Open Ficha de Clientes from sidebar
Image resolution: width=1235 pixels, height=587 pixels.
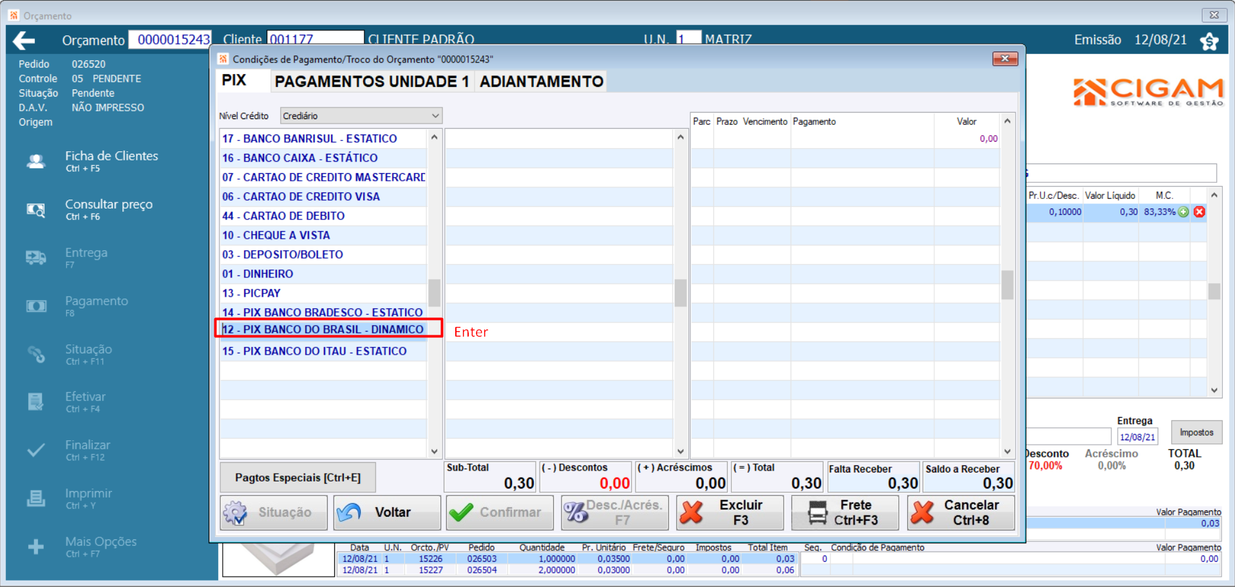pyautogui.click(x=111, y=161)
